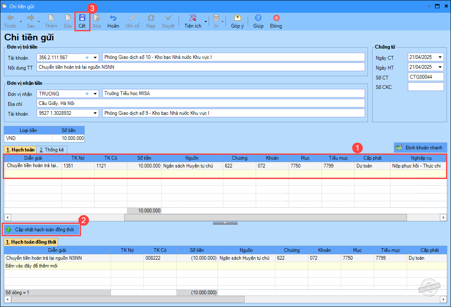Save the voucher with Cất icon
The height and width of the screenshot is (307, 451).
pos(82,18)
